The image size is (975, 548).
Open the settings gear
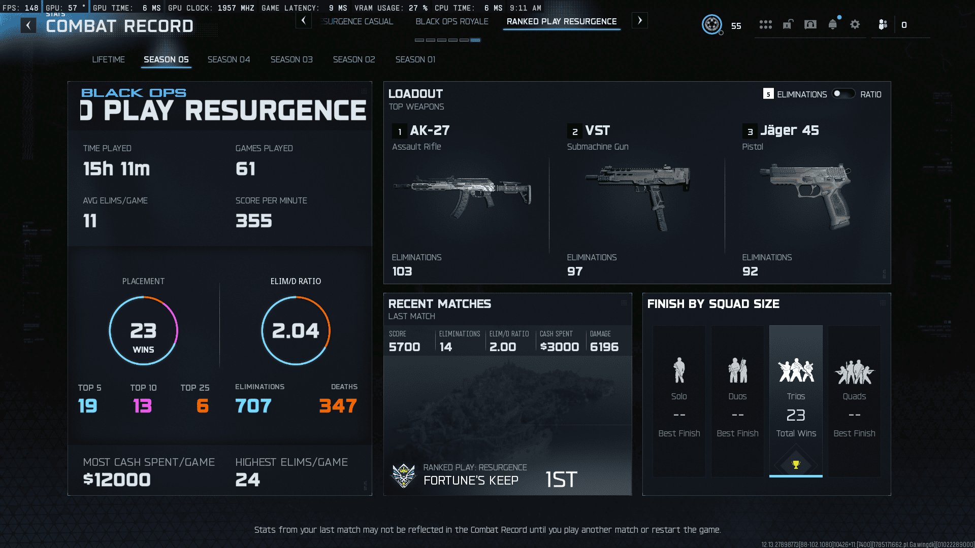[x=855, y=24]
